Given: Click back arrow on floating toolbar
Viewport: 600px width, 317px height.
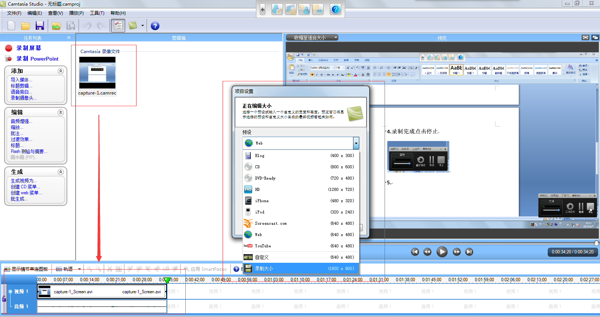Looking at the screenshot, I should pos(262,9).
